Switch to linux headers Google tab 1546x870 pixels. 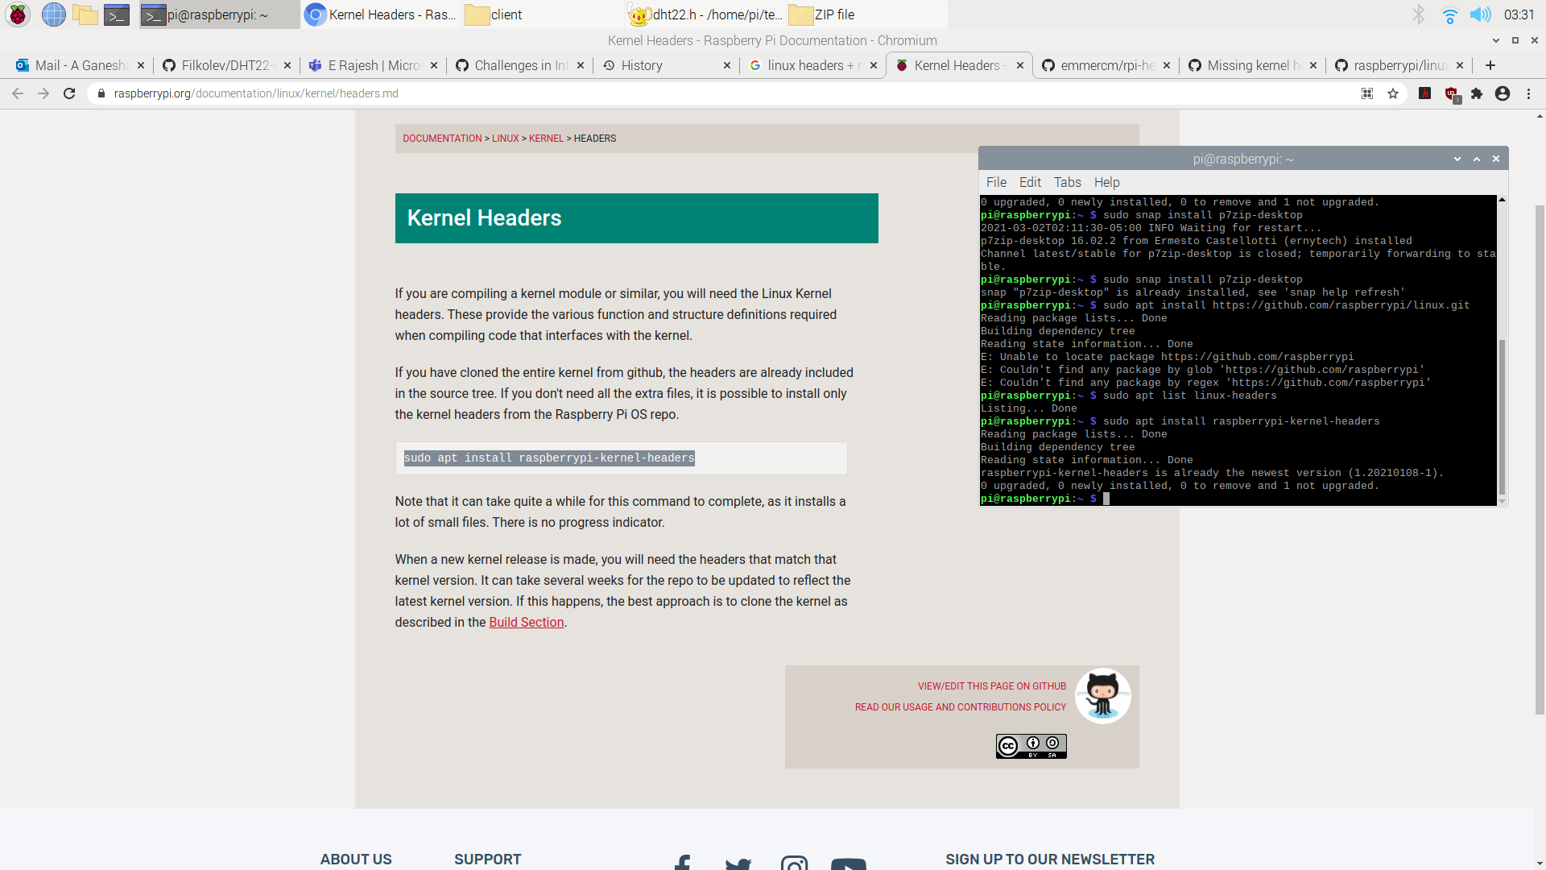tap(812, 65)
